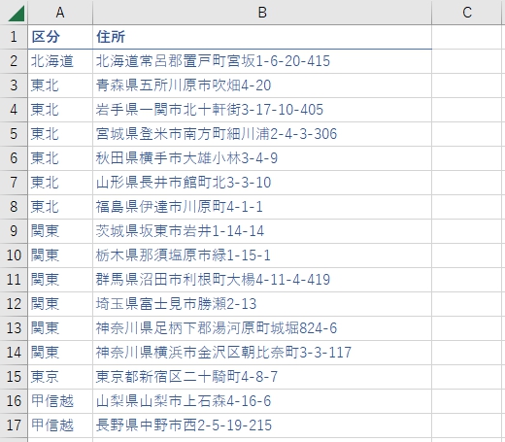Select address 秋田県横手市大雄小林3-4-9

coord(262,158)
